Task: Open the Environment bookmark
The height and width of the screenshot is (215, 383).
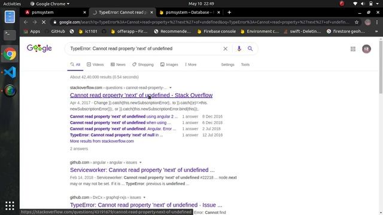Action: pos(260,32)
